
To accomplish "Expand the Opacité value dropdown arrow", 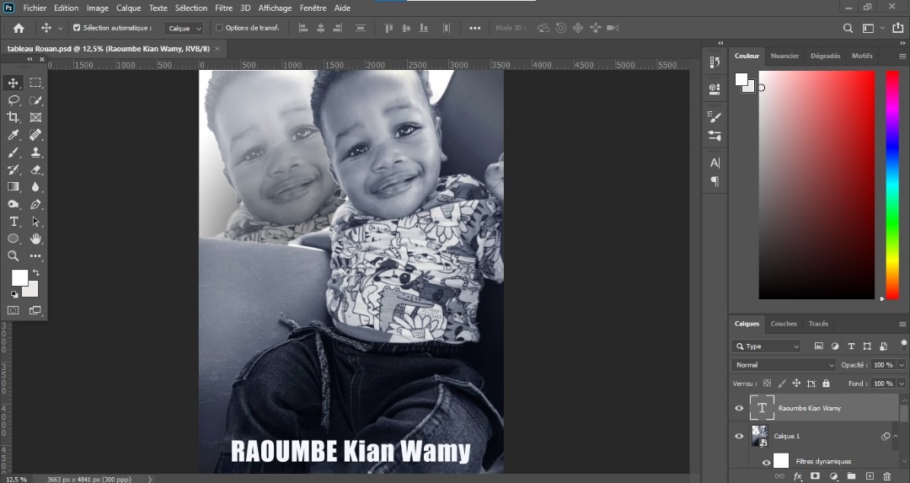I will (x=902, y=365).
